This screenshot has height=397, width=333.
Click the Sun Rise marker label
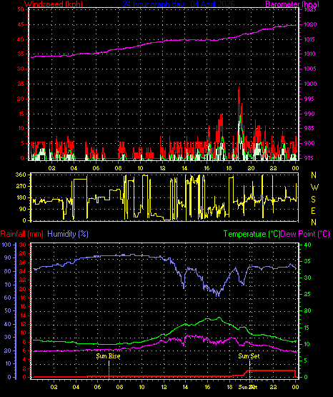108,356
